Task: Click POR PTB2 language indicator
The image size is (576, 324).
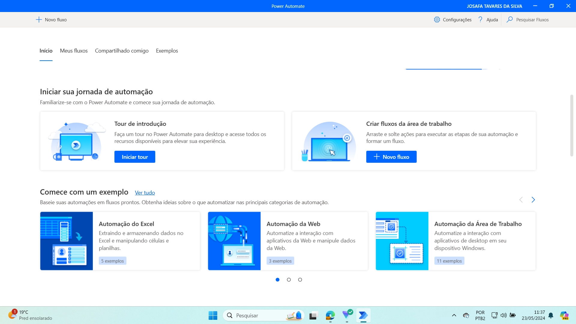Action: click(480, 315)
